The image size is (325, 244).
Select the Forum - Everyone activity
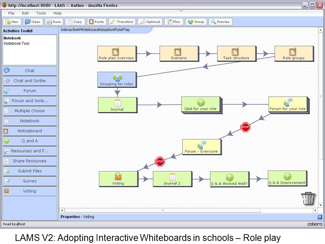click(202, 147)
